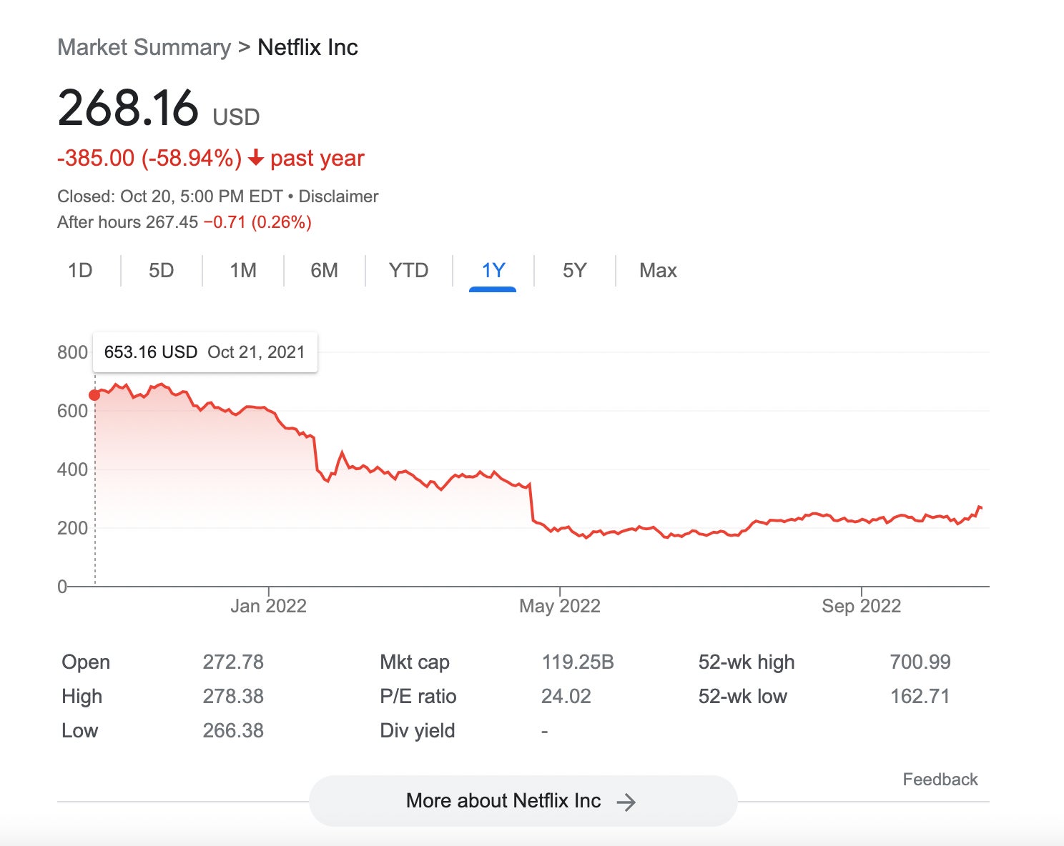The height and width of the screenshot is (846, 1064).
Task: Click the Sep 2022 axis label
Action: (x=861, y=607)
